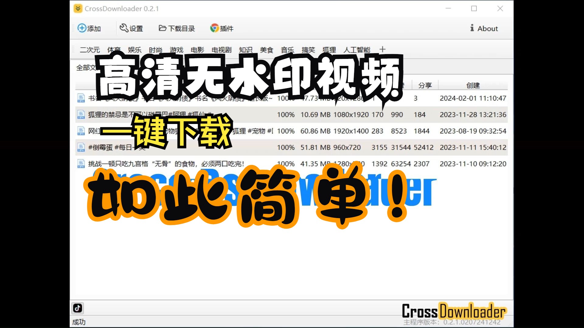The image size is (584, 328).
Task: Open the 下载目录 download folder
Action: pos(177,28)
